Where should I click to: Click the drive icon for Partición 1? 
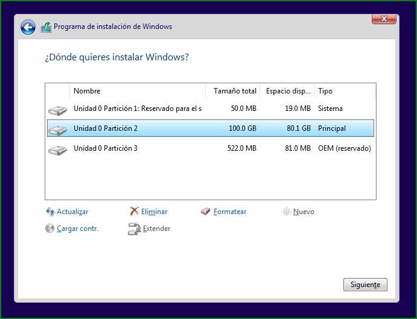[x=57, y=110]
